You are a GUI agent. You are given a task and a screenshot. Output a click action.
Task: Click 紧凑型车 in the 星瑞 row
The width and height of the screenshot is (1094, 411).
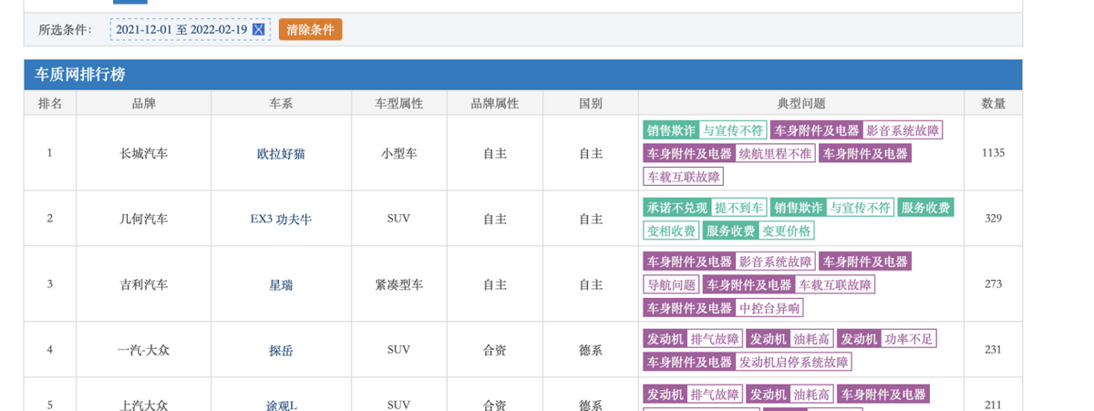point(398,284)
